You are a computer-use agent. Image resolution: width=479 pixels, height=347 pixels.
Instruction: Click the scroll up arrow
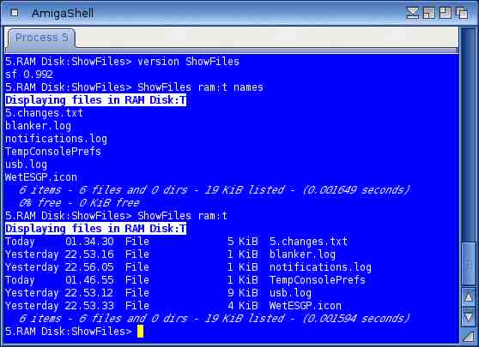[469, 297]
